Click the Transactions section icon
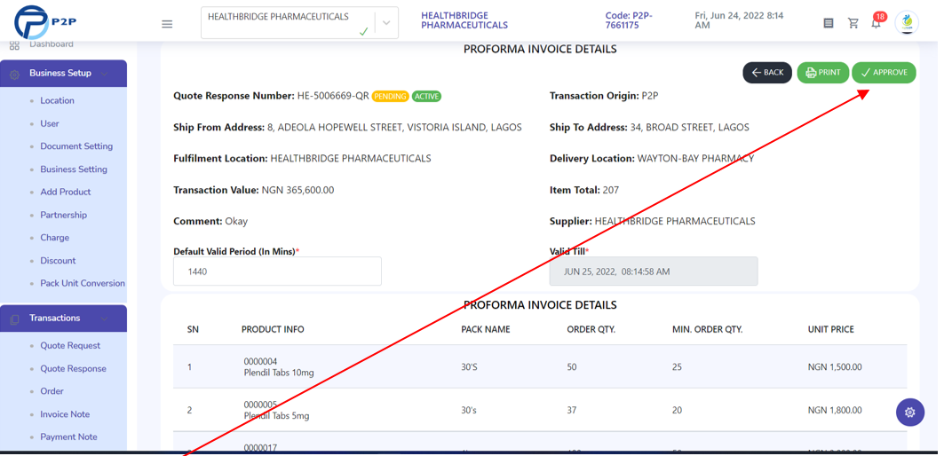The height and width of the screenshot is (456, 944). pyautogui.click(x=15, y=318)
